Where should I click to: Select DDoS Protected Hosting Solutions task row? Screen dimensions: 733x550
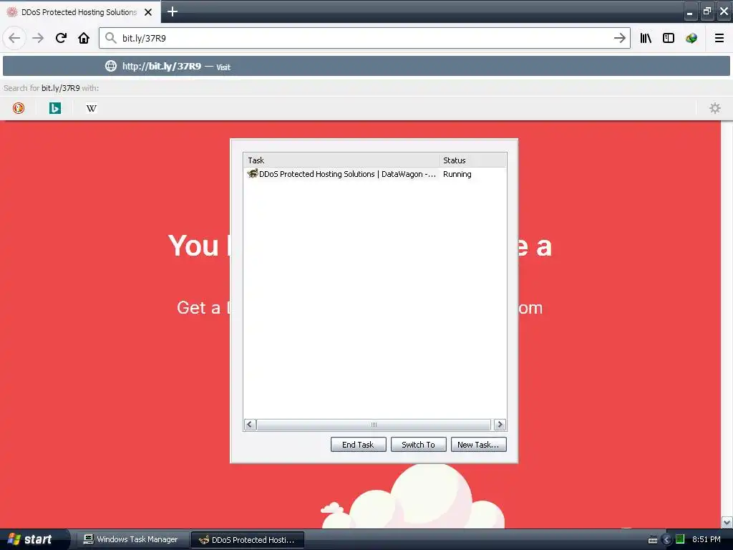(374, 174)
